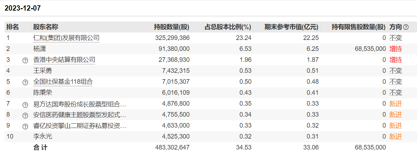Click the 占总股本比例(%) column header
The height and width of the screenshot is (152, 417).
[228, 27]
